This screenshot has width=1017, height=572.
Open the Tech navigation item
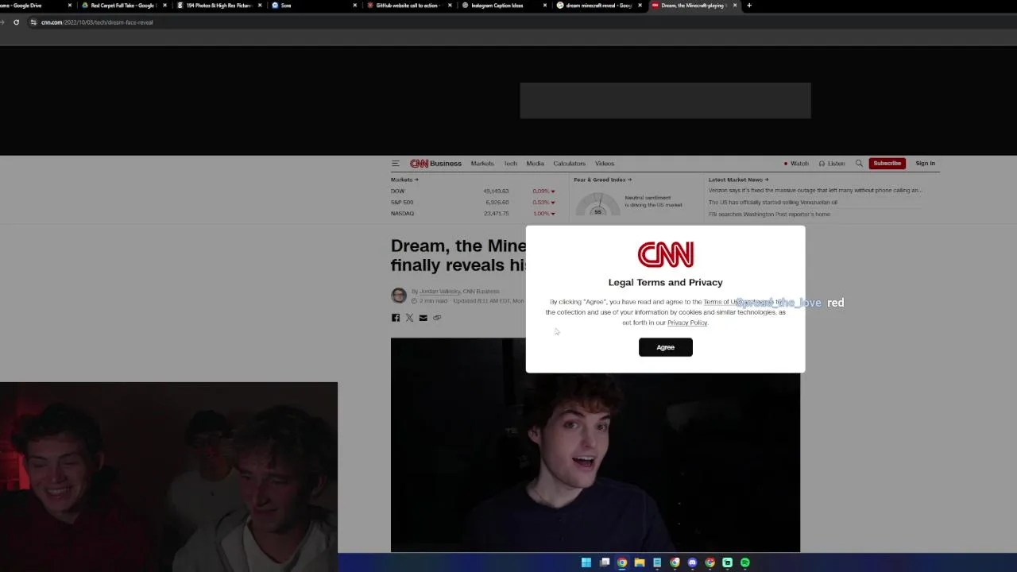(510, 164)
